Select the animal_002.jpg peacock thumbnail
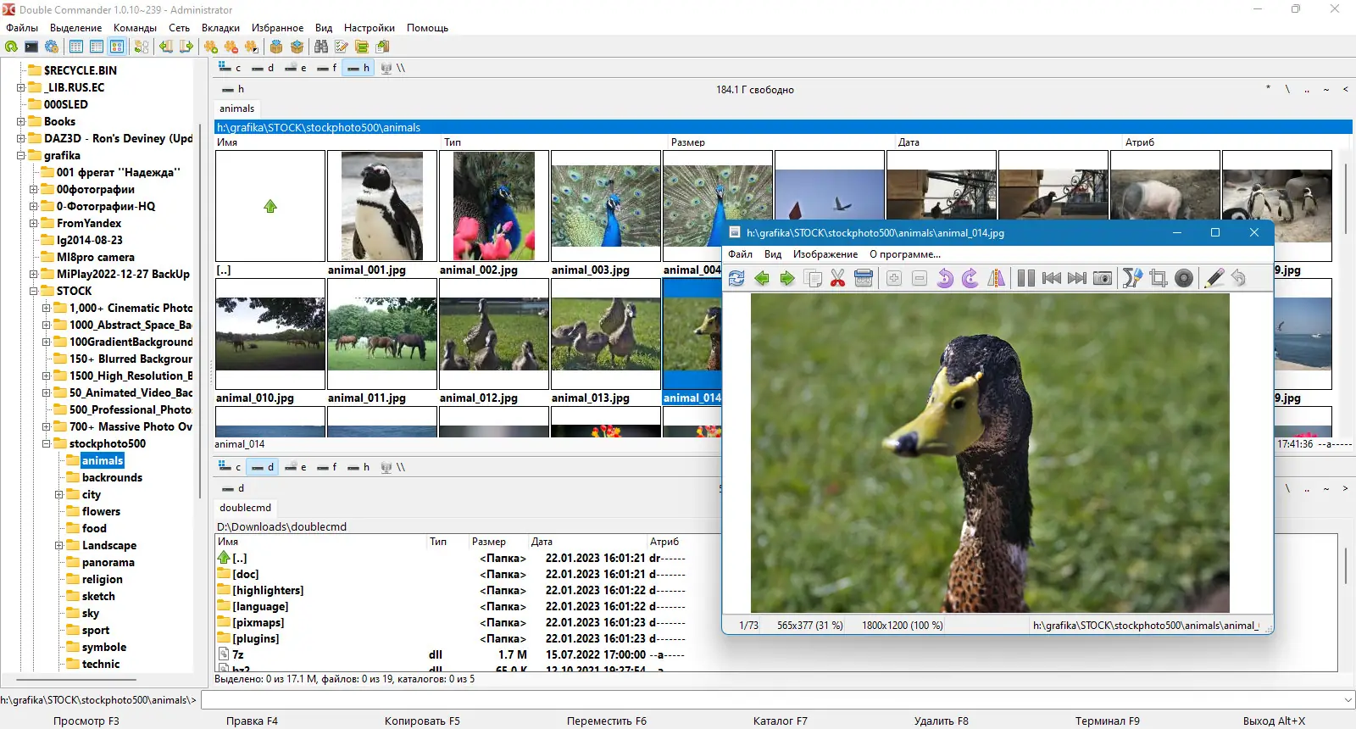 [x=493, y=207]
